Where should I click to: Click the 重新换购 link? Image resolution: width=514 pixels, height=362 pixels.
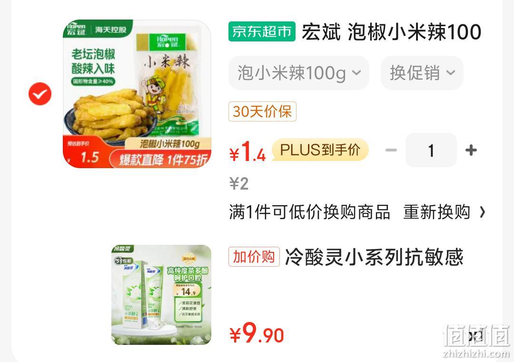click(x=436, y=212)
